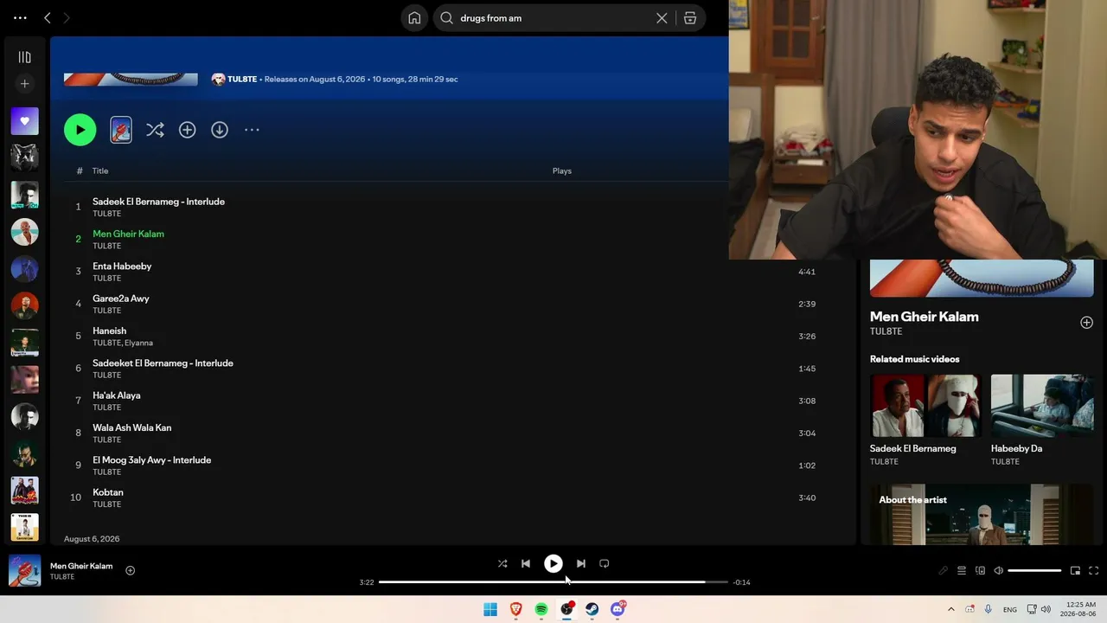
Task: Skip to the next track
Action: 581,563
